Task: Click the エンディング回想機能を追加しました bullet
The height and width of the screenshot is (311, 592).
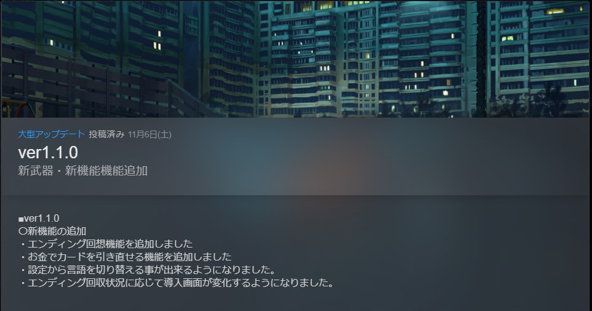Action: pos(106,244)
